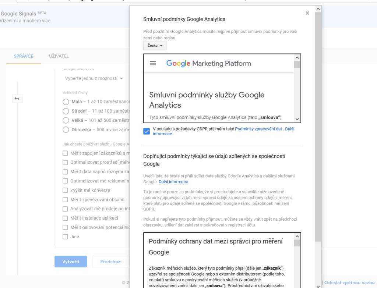Select Malá company size radio button
Screen dimensions: 377x288
[x=66, y=102]
